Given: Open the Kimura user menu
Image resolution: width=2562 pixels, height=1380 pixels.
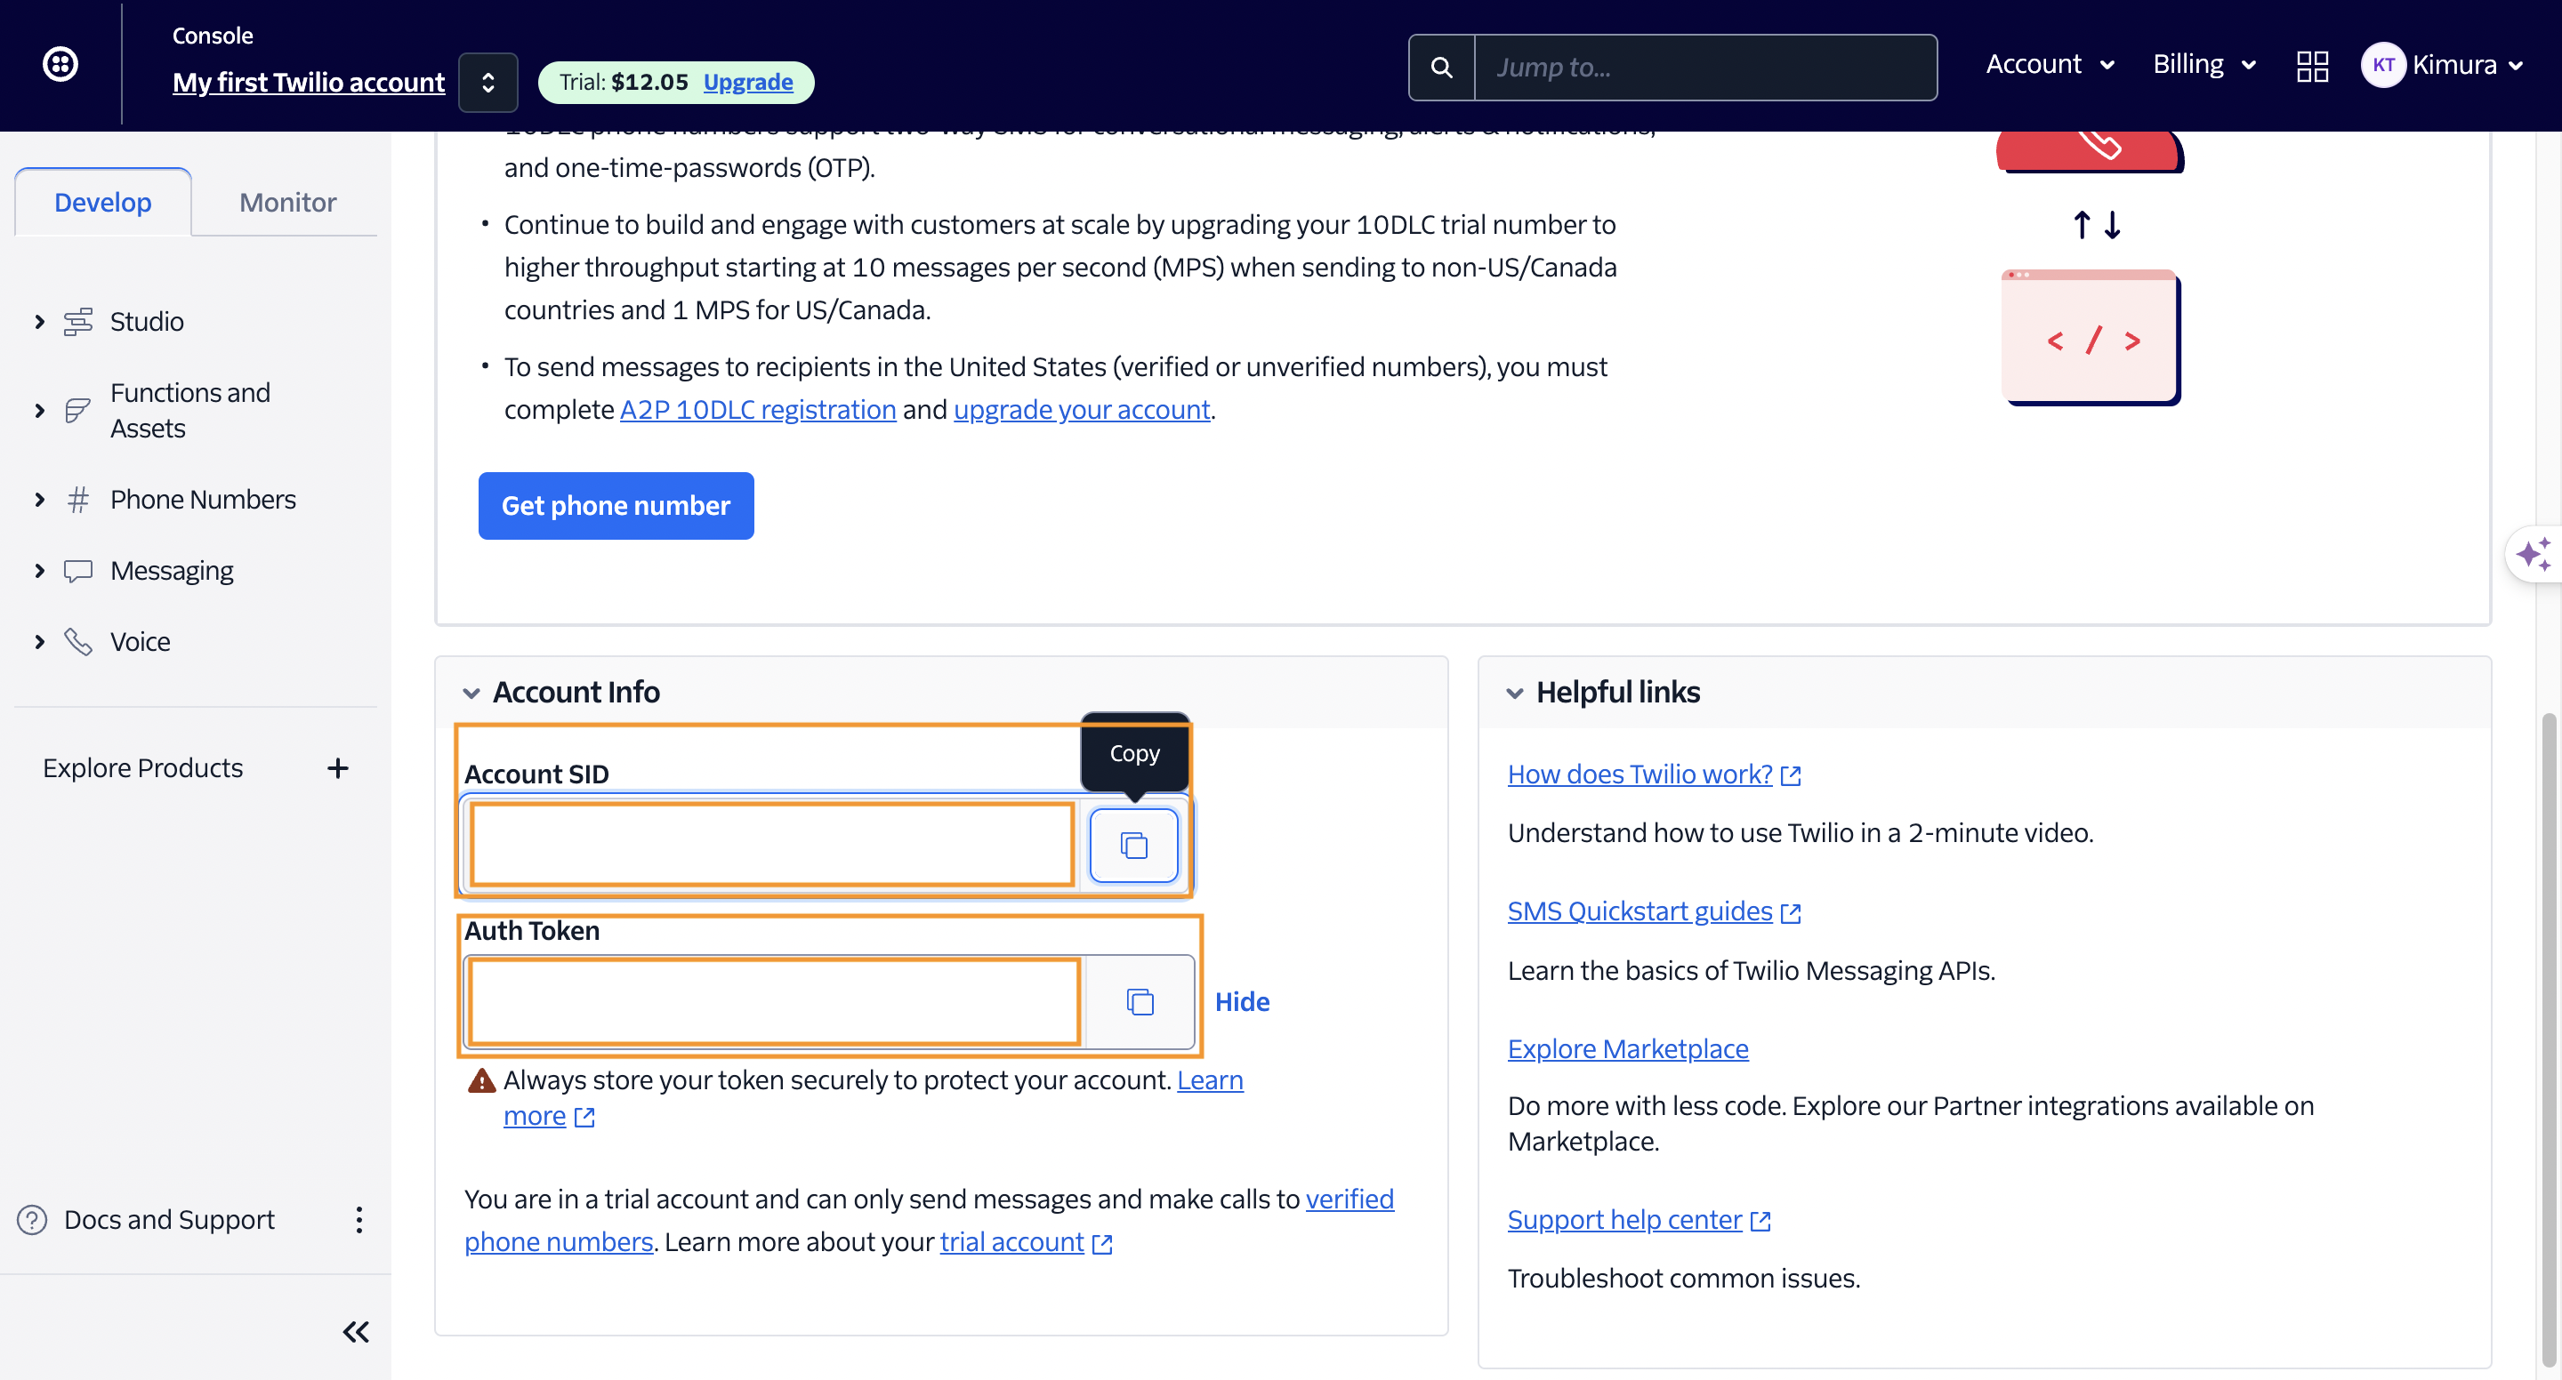Looking at the screenshot, I should (2468, 65).
